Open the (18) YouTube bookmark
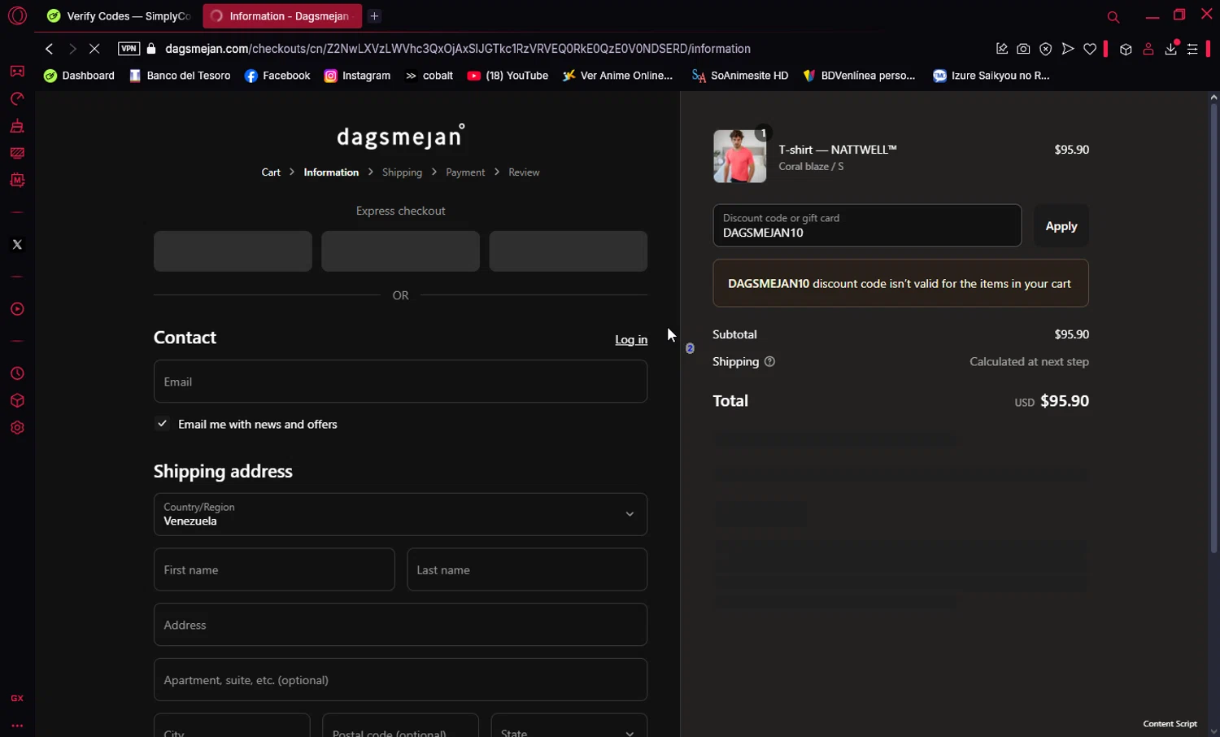 tap(508, 76)
